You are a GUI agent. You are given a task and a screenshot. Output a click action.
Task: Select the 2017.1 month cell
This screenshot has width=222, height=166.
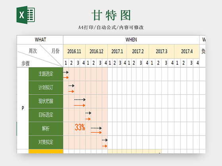[117, 51]
